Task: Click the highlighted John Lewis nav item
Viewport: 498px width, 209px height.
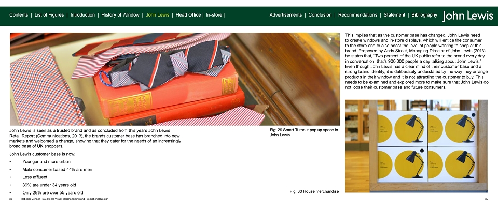Action: click(158, 15)
